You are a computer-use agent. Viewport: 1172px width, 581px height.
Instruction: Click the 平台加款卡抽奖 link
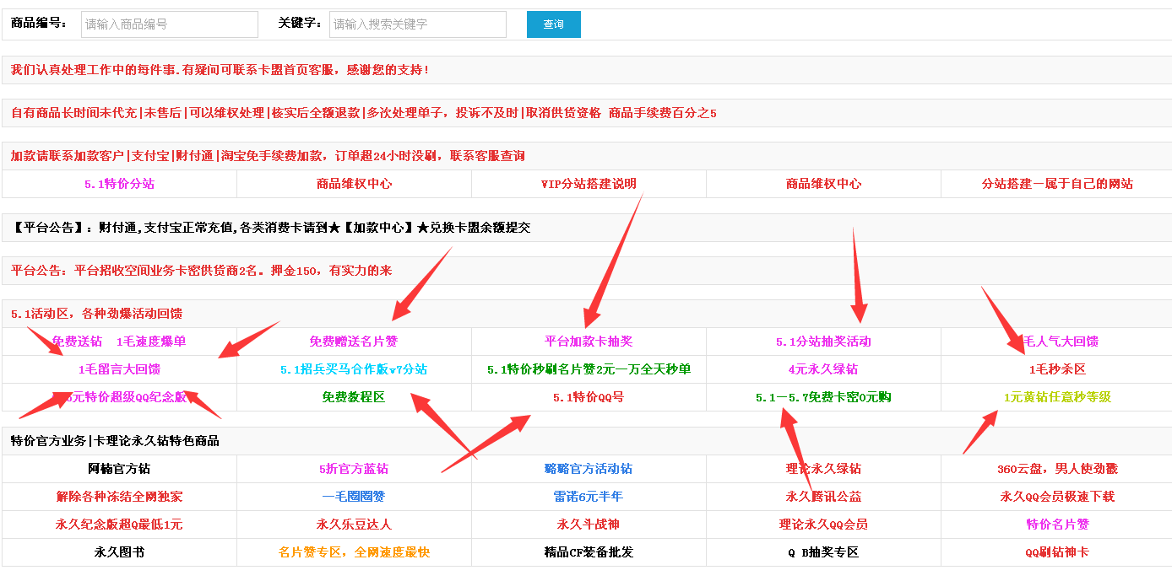(x=588, y=341)
